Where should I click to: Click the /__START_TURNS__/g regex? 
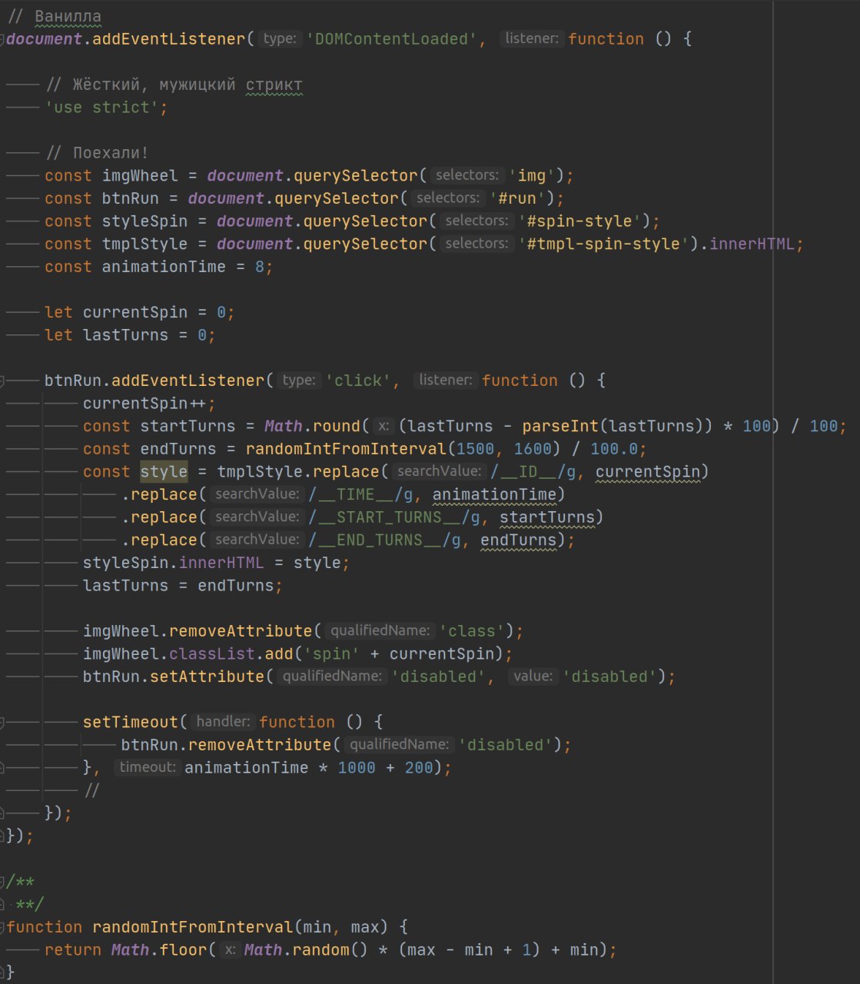(394, 517)
